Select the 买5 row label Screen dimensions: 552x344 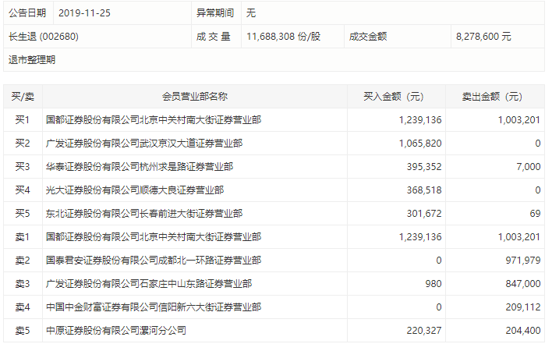tap(23, 214)
